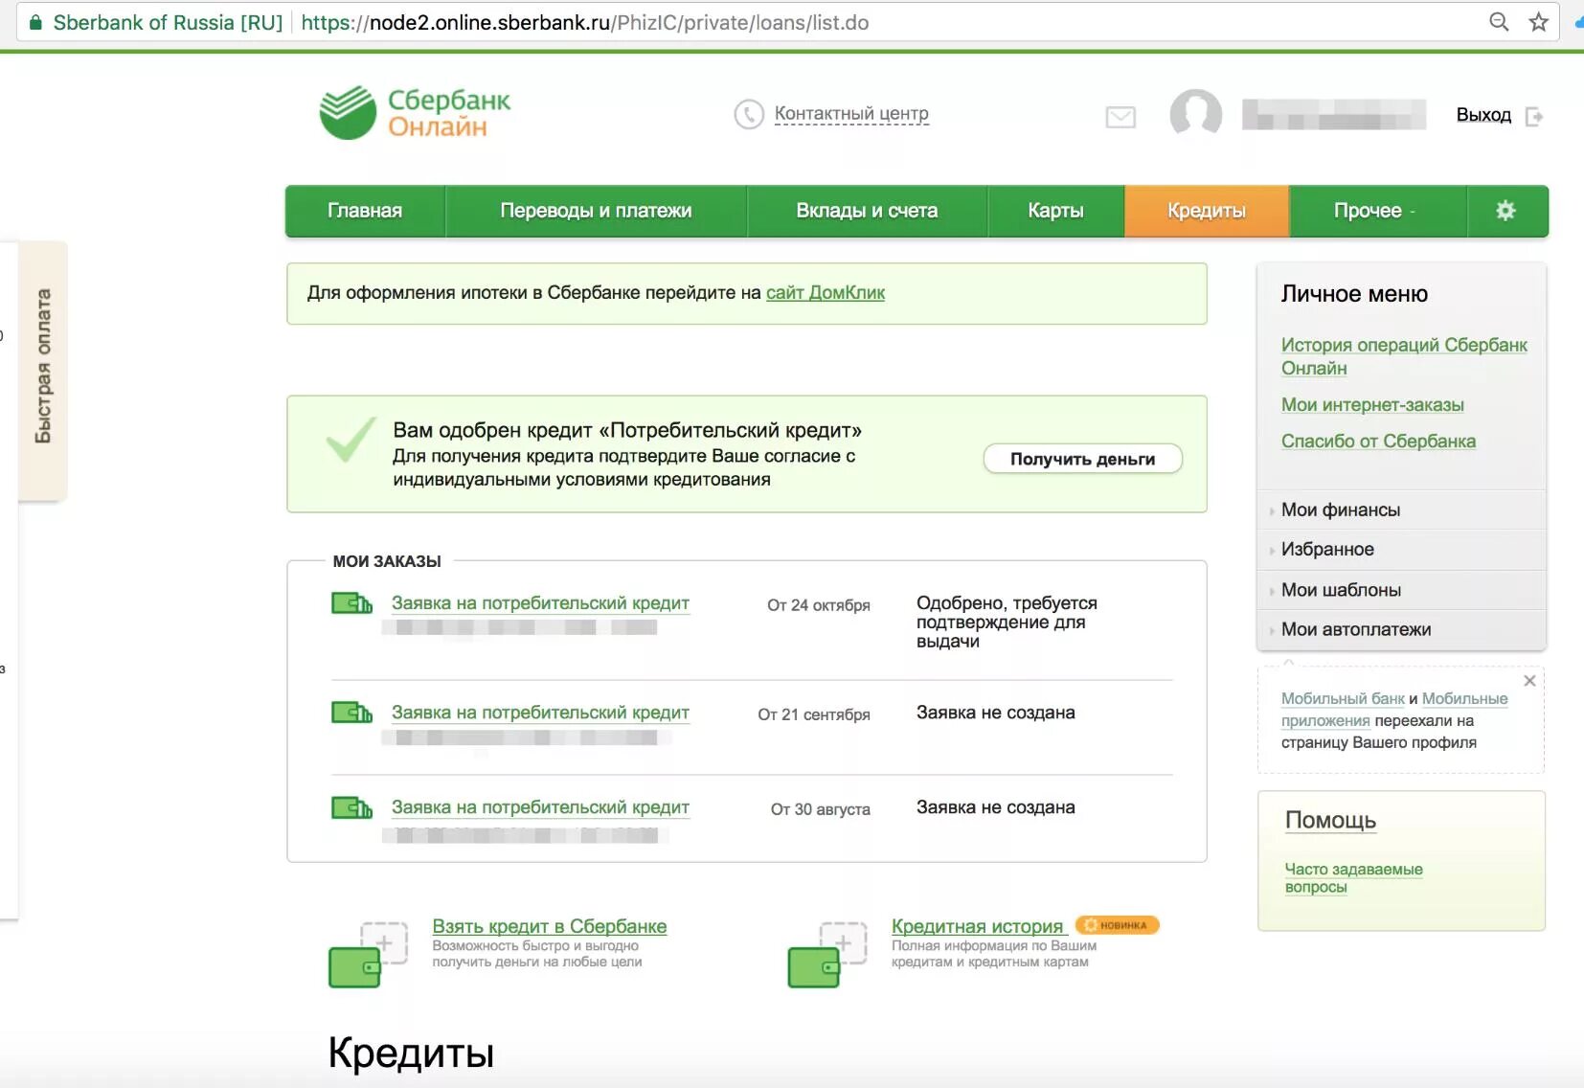Screen dimensions: 1584x1088
Task: Expand the Избранное section
Action: [1401, 550]
